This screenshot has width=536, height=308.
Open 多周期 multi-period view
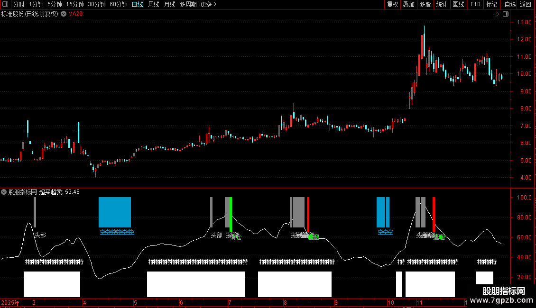click(x=188, y=4)
